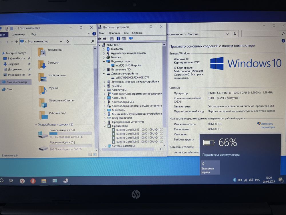
Task: Click Система breadcrumb in System window
Action: point(193,34)
